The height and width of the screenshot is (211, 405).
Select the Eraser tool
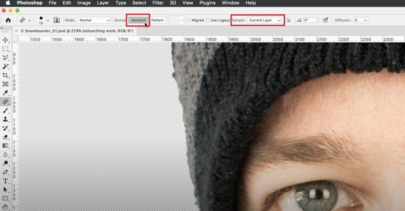(6, 137)
